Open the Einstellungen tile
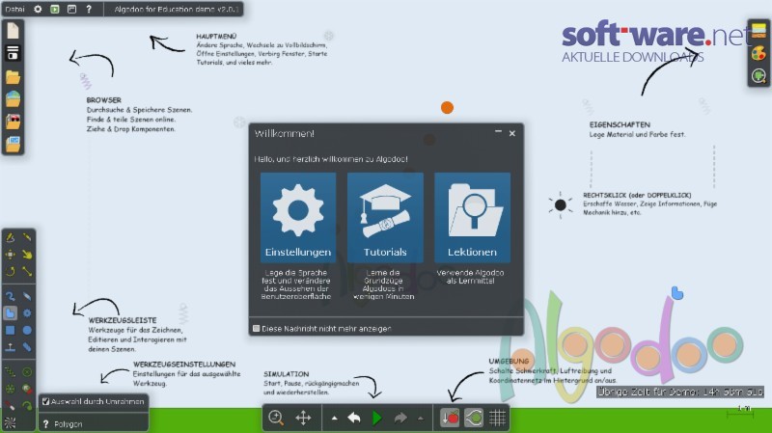 (298, 217)
